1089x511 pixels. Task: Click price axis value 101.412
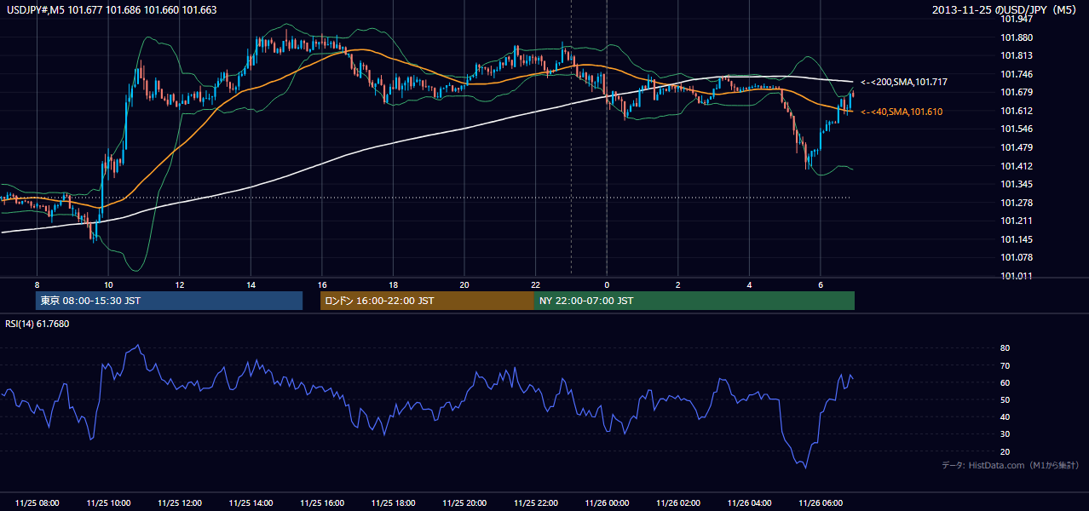[x=1017, y=166]
